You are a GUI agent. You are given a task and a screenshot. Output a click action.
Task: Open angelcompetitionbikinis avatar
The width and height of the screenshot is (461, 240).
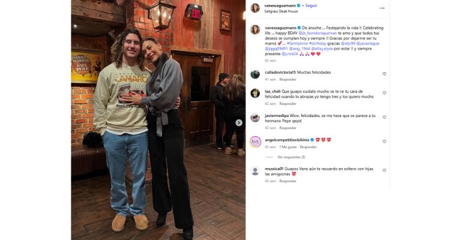click(255, 142)
